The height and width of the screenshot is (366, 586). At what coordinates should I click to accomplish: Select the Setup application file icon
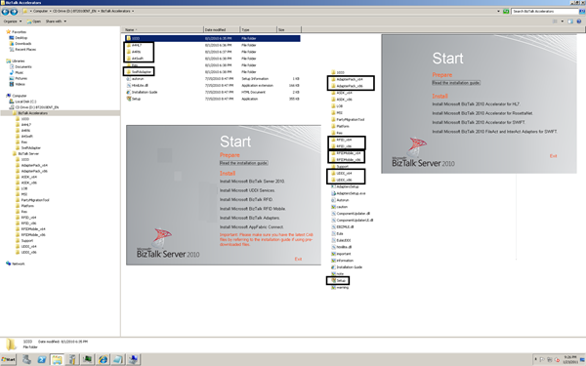pos(129,99)
